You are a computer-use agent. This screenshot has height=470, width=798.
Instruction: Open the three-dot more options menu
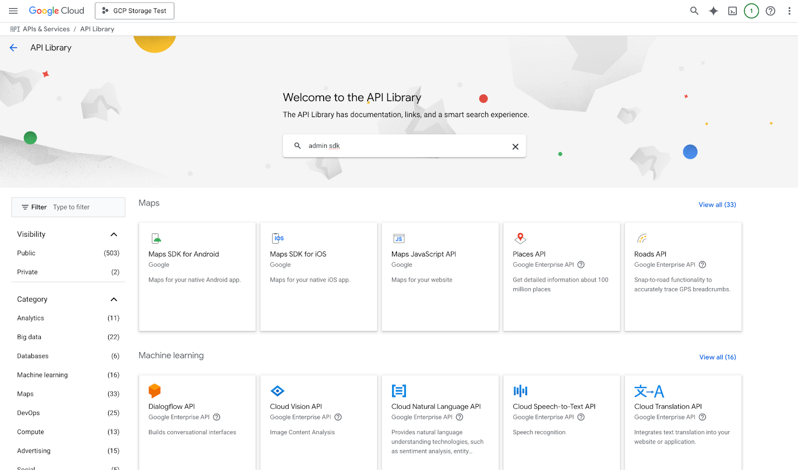789,11
